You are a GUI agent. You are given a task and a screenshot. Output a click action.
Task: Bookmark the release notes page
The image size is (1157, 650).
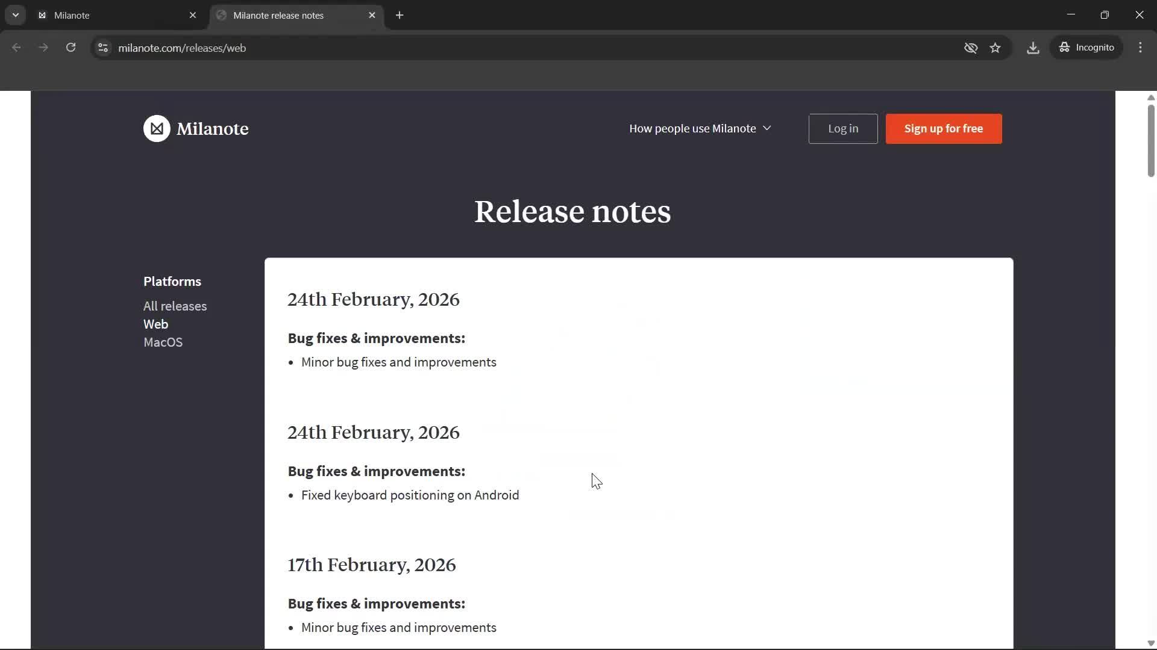(996, 48)
